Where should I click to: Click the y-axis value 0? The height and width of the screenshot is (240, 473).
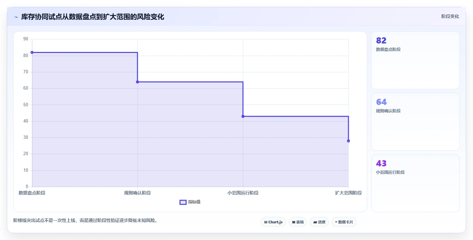pyautogui.click(x=27, y=187)
